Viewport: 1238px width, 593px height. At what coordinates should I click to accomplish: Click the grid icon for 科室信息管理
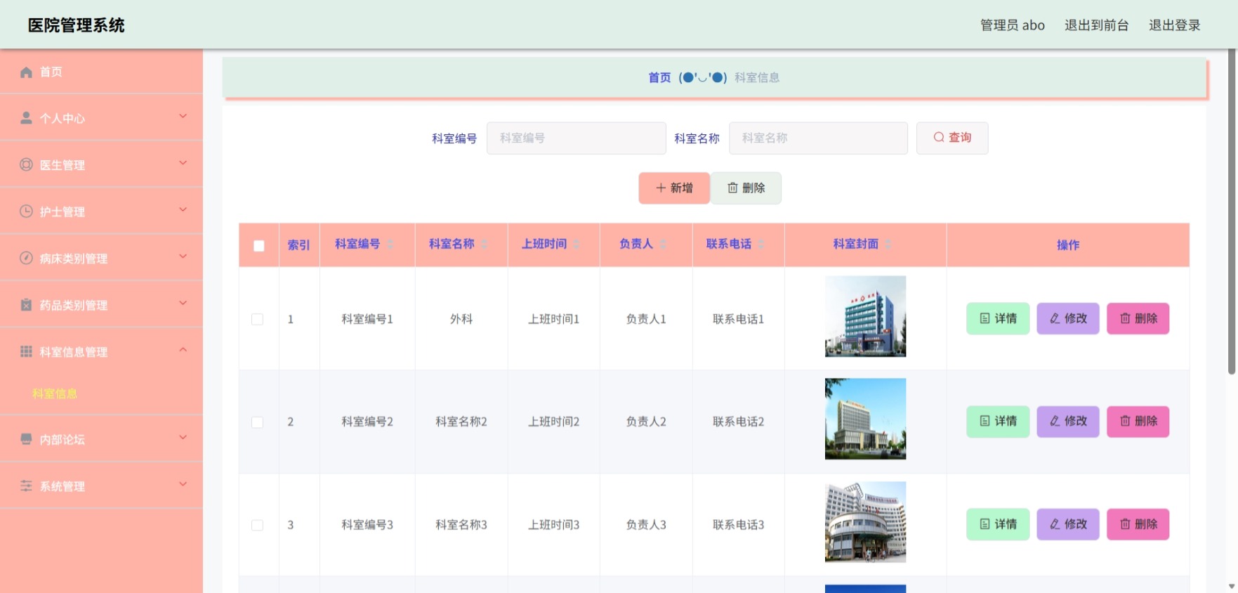[x=26, y=351]
